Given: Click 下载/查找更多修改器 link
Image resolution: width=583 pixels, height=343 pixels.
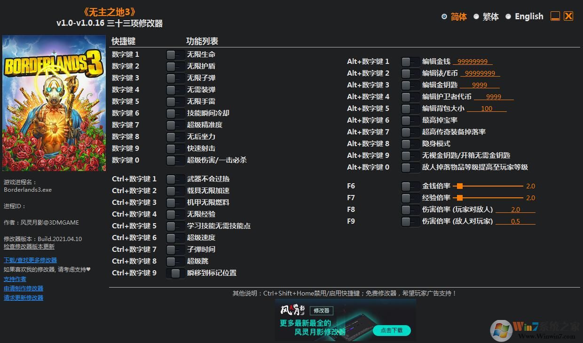Looking at the screenshot, I should [30, 259].
